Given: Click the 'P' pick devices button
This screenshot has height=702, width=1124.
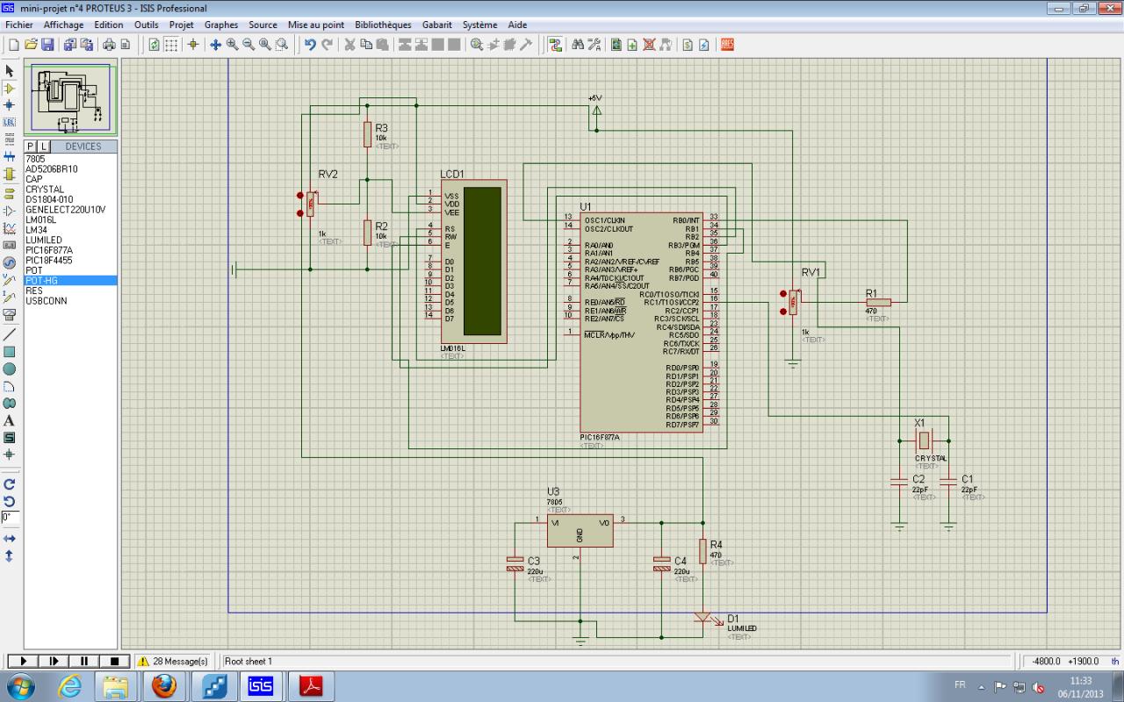Looking at the screenshot, I should (x=30, y=147).
